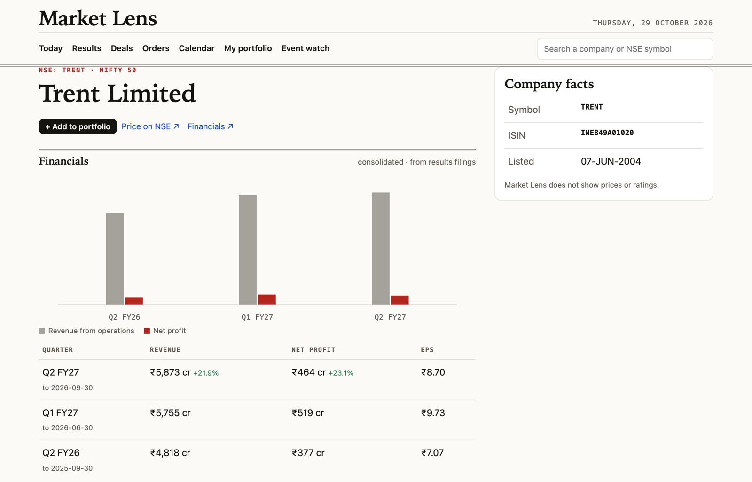Open Event watch nav item

[305, 48]
